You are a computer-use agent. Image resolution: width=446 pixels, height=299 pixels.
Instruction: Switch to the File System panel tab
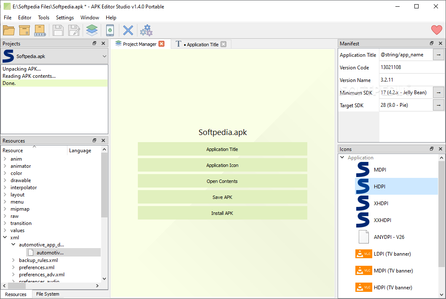pyautogui.click(x=47, y=294)
